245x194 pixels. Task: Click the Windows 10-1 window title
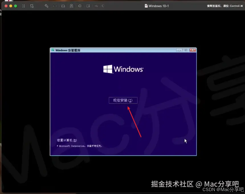(159, 6)
